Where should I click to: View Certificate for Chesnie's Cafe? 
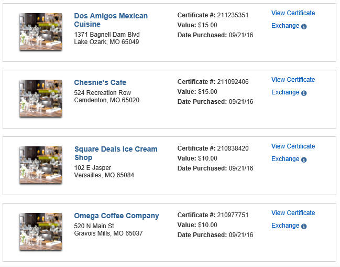(293, 80)
